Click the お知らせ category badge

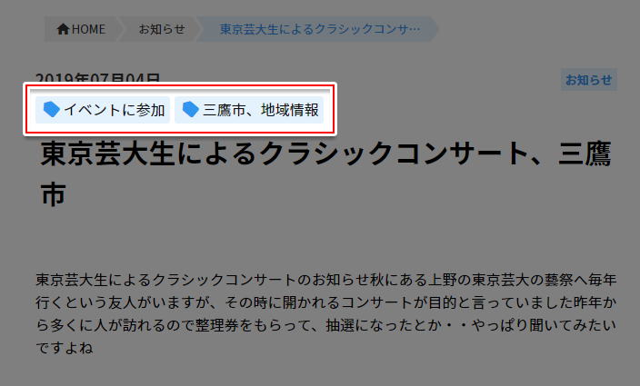click(588, 80)
